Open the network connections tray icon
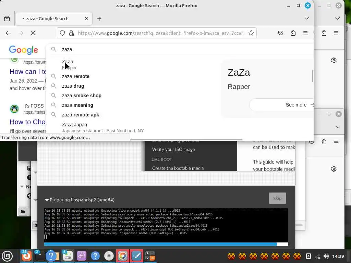Viewport: 351px width, 263px height. (317, 256)
